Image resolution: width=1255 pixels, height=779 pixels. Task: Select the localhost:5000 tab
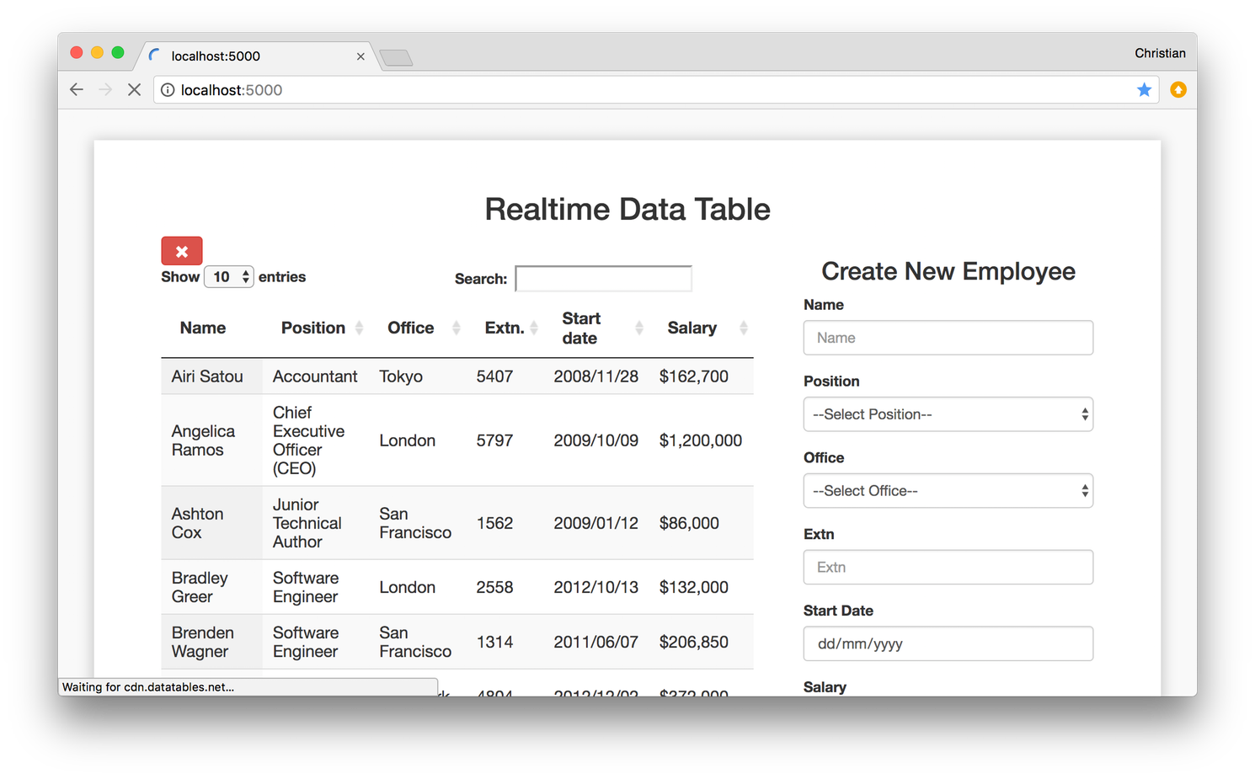[x=257, y=56]
